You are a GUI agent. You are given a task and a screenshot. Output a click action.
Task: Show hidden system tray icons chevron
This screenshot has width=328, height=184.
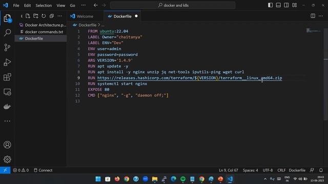click(x=265, y=179)
